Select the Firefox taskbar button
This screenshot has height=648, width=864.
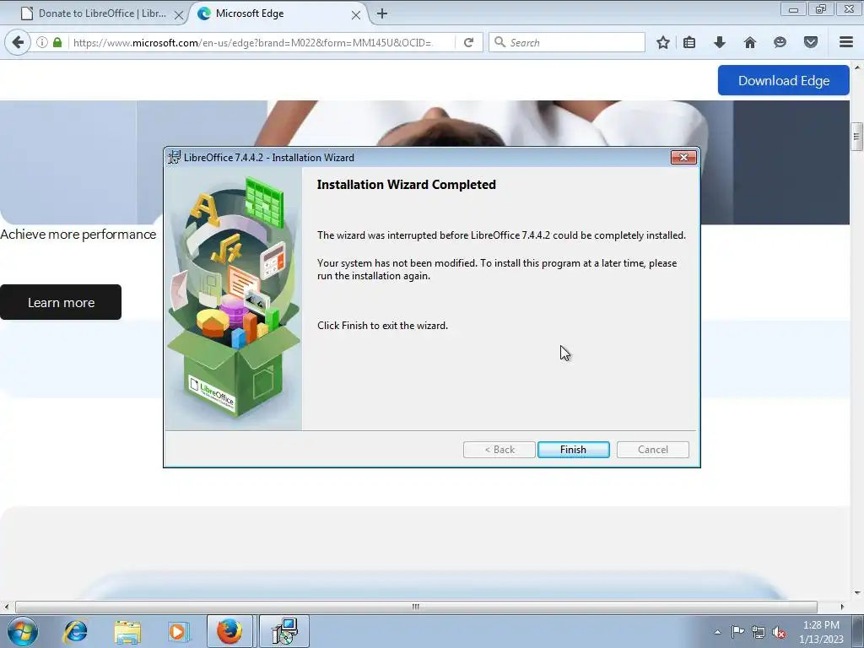pyautogui.click(x=229, y=631)
